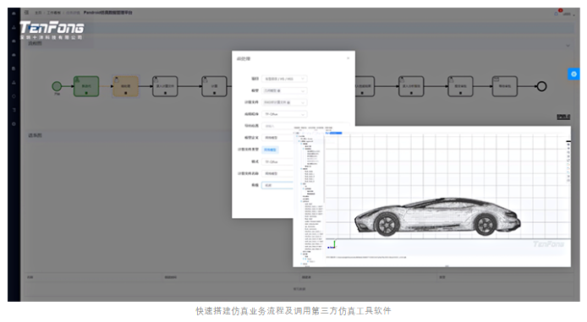Viewport: 587px width, 322px height.
Task: Select the blue highlighted tab in viewer toolbar
Action: pos(333,133)
